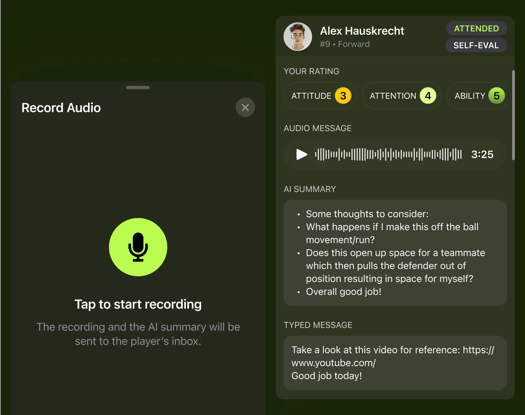Click the YOUR RATING section label
525x415 pixels.
[311, 71]
